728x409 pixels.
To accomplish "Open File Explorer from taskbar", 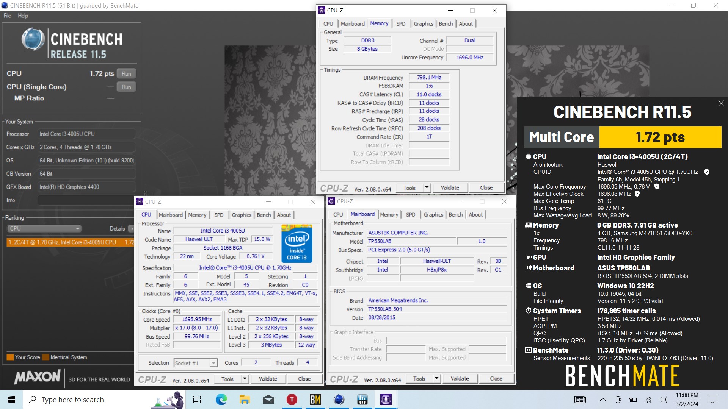I will pyautogui.click(x=245, y=400).
